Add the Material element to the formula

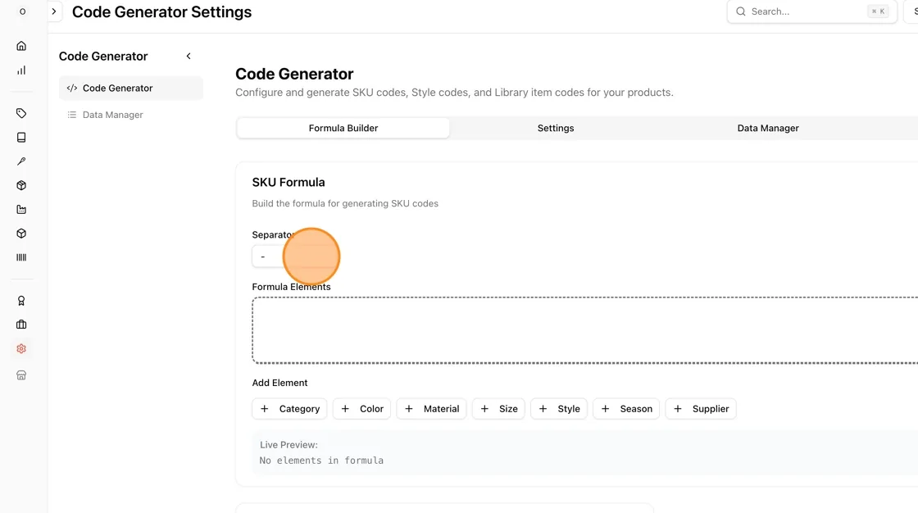point(431,409)
